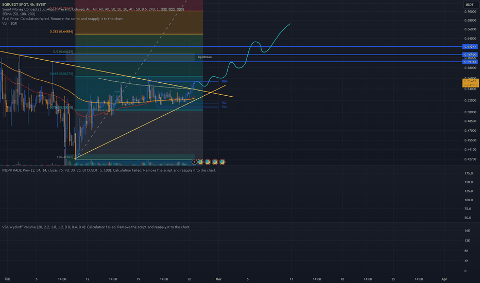Click 0.66000 on the price scale
The image size is (480, 283).
(x=470, y=29)
